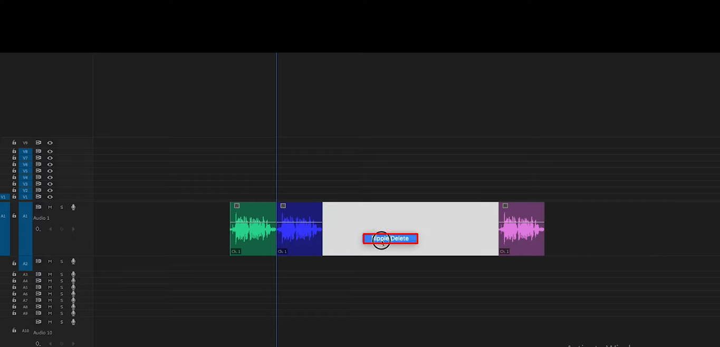Click the A1 source patch button

point(4,216)
